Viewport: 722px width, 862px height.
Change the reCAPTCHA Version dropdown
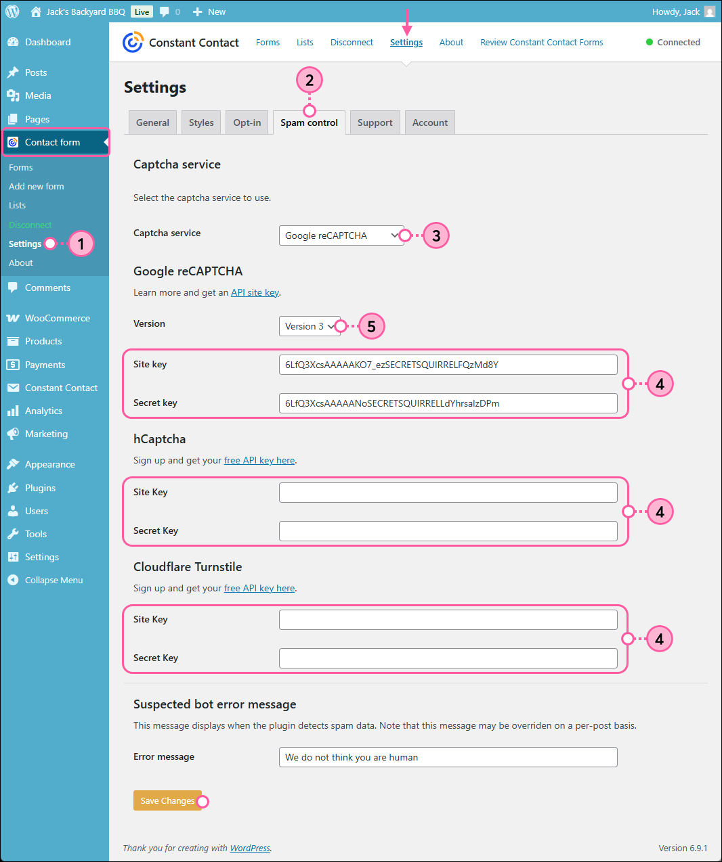309,326
